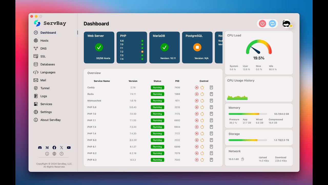
Task: Click the Storage usage bar
Action: coord(248,140)
